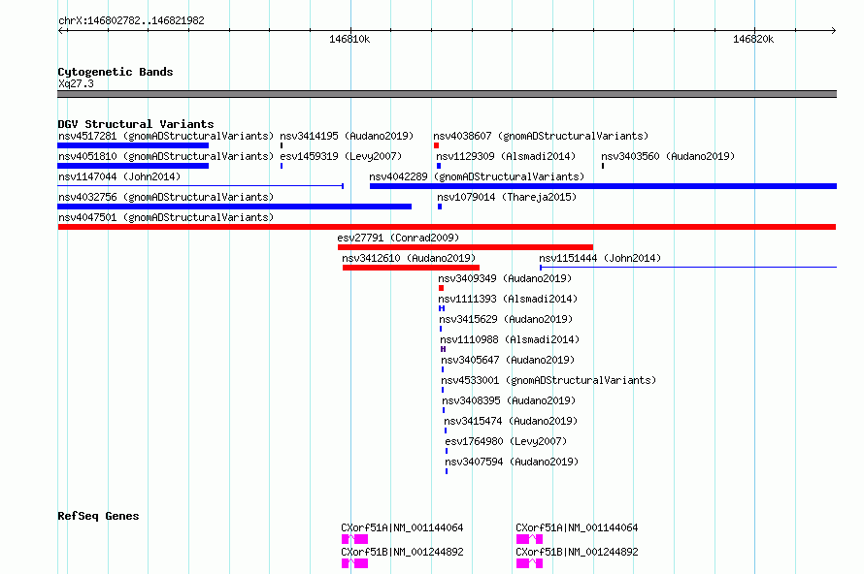Open variant label nsv3415629 (Audano2019)
Viewport: 864px width, 574px height.
[506, 319]
